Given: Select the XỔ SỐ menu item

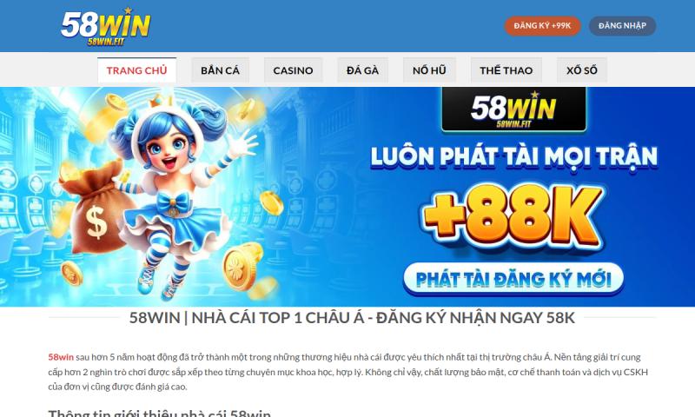Looking at the screenshot, I should [581, 70].
